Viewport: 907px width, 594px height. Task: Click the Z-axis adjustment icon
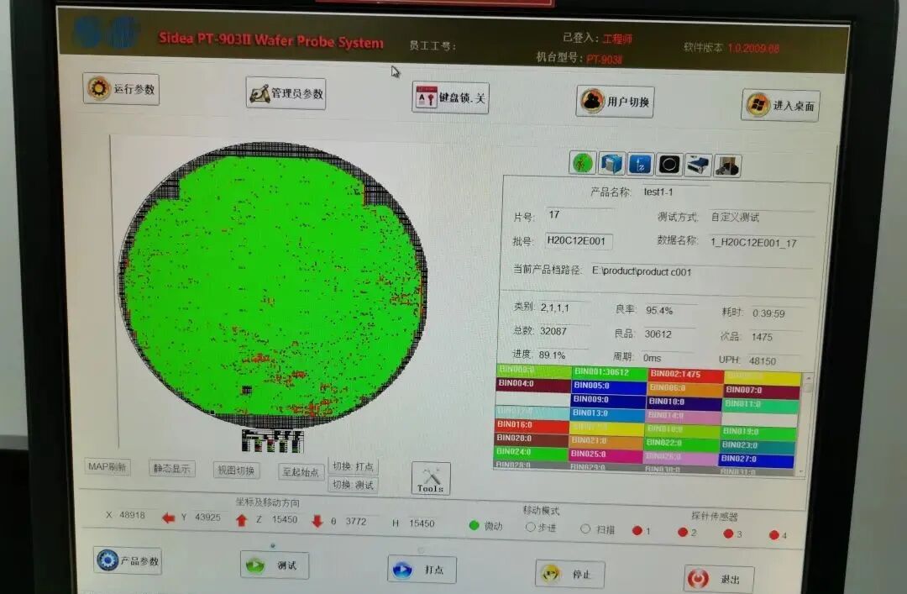638,163
